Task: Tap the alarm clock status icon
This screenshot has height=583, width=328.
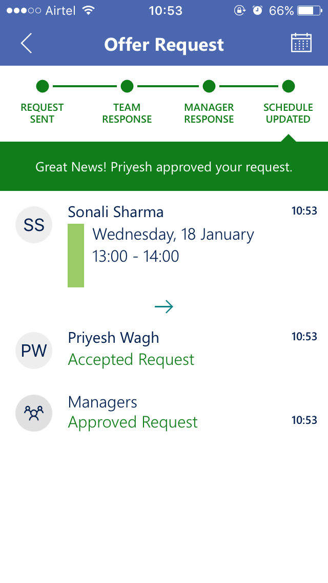Action: pyautogui.click(x=258, y=10)
